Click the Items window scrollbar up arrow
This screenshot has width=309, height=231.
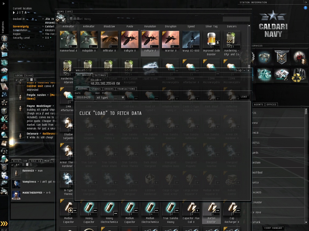coord(249,26)
